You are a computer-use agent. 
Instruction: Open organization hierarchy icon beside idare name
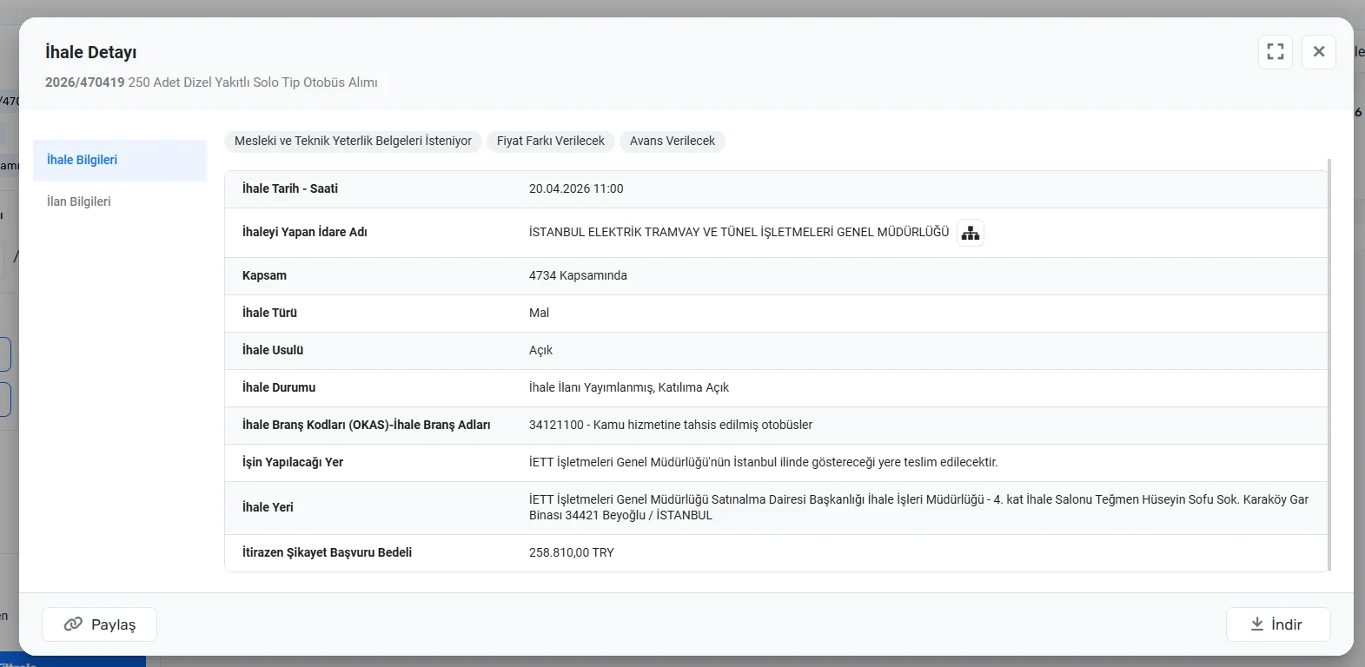click(970, 233)
